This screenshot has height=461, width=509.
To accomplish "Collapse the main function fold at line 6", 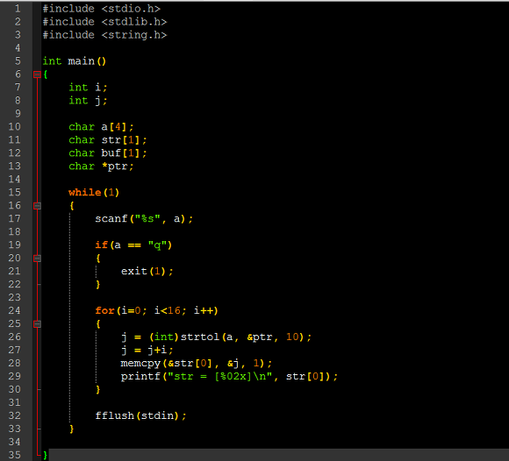I will click(x=37, y=74).
